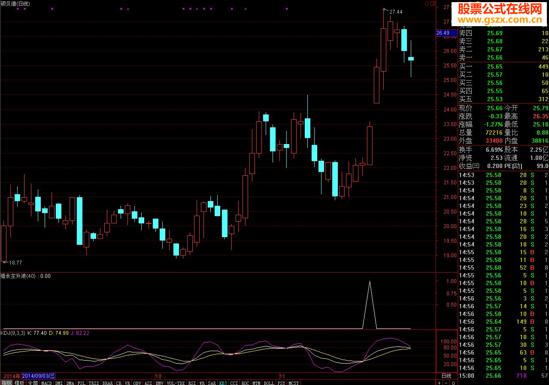Switch indicator to MACD

[47, 382]
